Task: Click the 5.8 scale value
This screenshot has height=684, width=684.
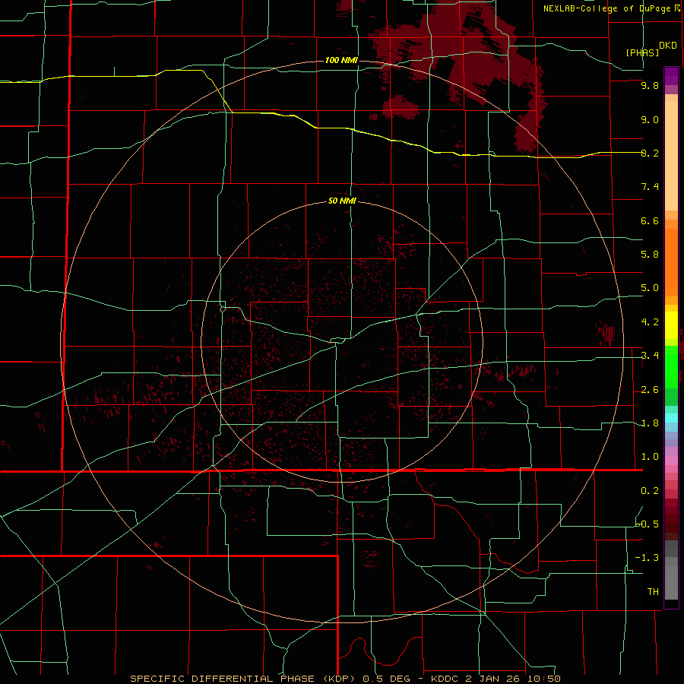Action: [650, 255]
